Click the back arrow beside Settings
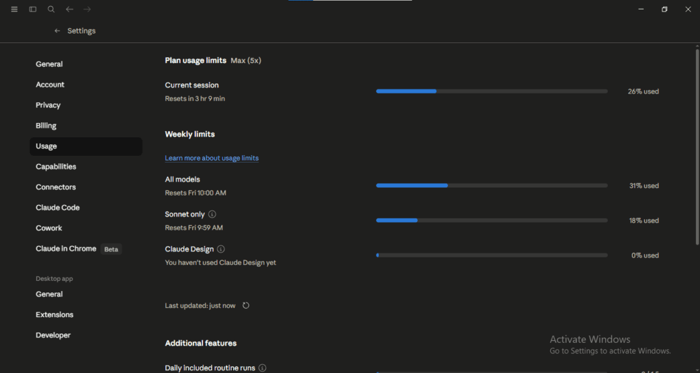 57,31
